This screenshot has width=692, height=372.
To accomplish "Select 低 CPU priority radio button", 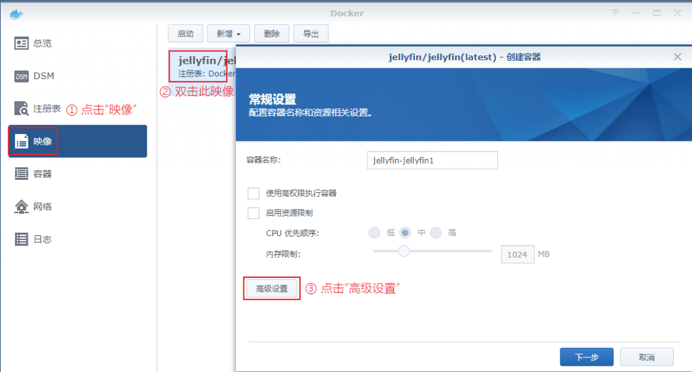I will pos(374,233).
